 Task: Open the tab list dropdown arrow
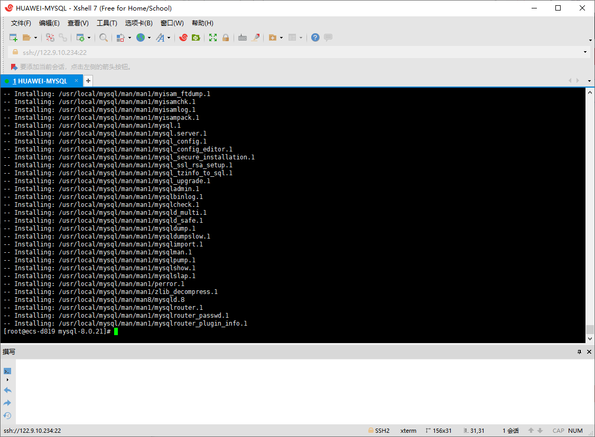[x=589, y=81]
